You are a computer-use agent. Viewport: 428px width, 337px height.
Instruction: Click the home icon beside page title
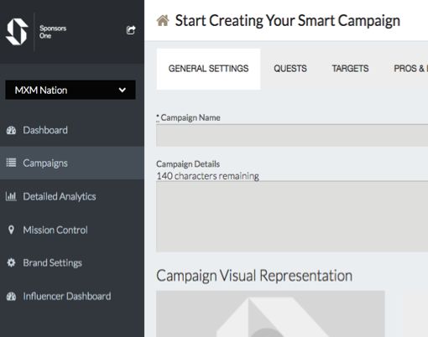point(163,20)
